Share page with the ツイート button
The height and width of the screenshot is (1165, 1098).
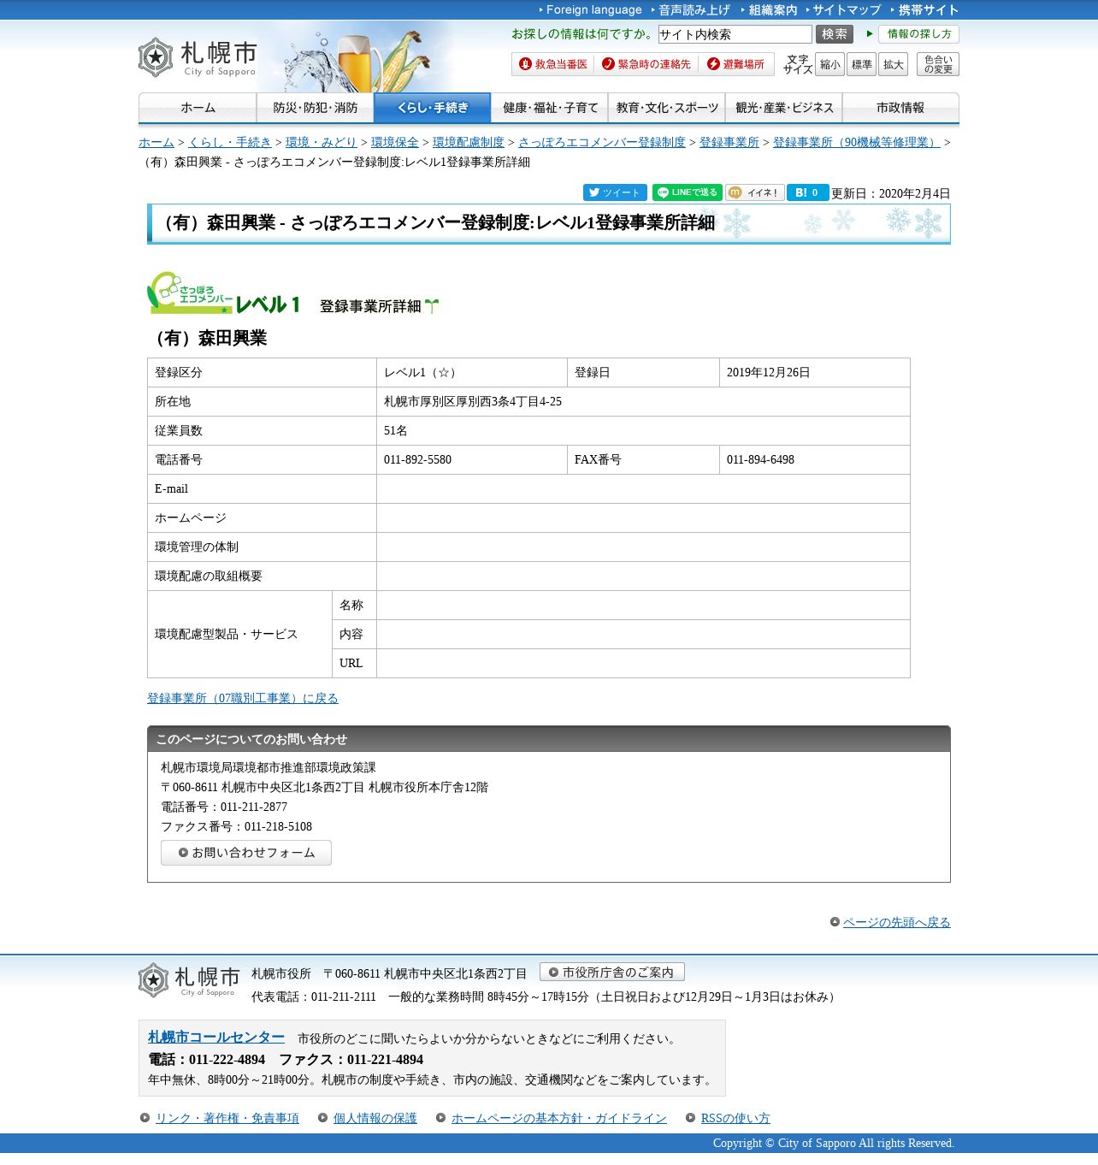(615, 192)
